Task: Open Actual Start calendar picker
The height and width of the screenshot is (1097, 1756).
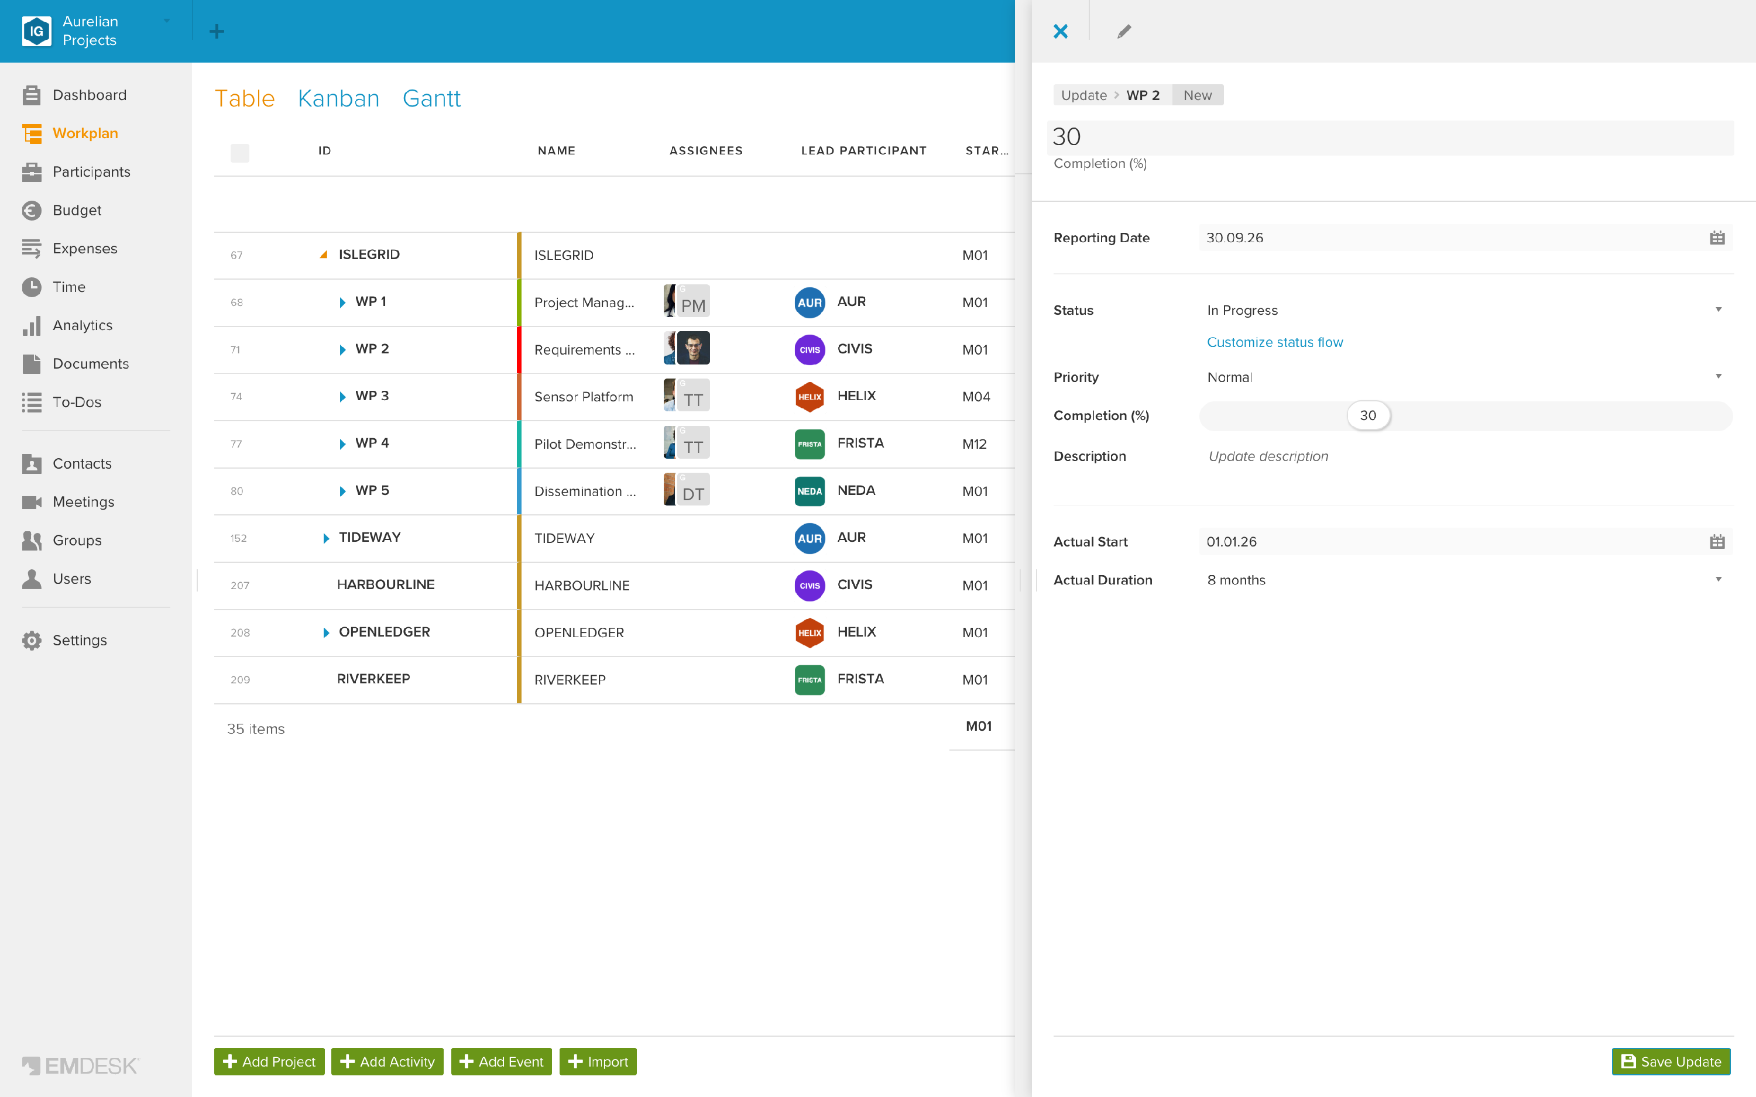Action: click(1717, 542)
